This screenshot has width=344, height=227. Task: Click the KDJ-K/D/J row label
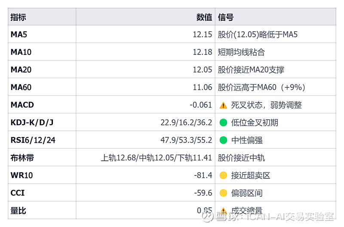32,123
